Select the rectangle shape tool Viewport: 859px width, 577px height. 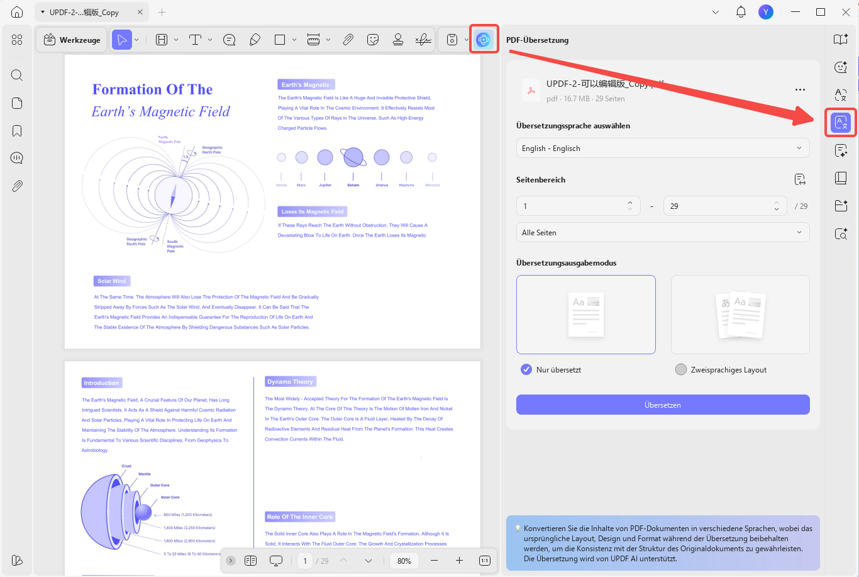pyautogui.click(x=280, y=40)
